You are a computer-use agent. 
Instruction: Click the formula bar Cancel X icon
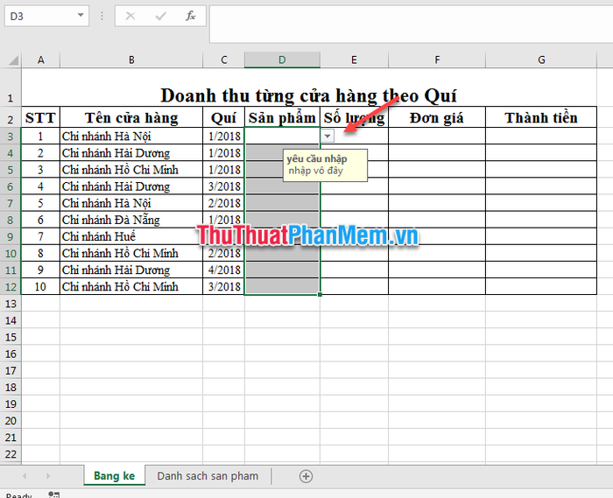(130, 16)
